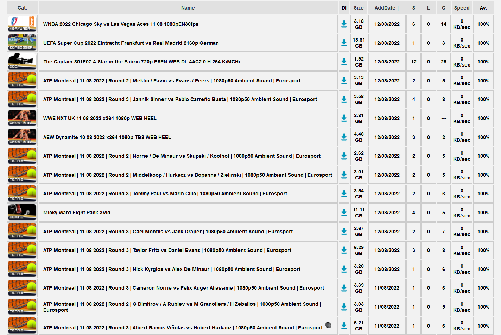Sort by the S seeders column

(413, 8)
